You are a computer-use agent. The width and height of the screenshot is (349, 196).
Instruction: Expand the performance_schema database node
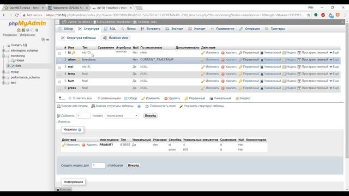click(x=4, y=77)
